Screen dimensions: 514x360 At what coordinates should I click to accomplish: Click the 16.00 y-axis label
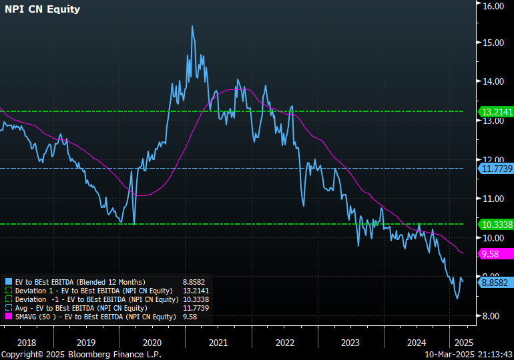click(x=493, y=6)
